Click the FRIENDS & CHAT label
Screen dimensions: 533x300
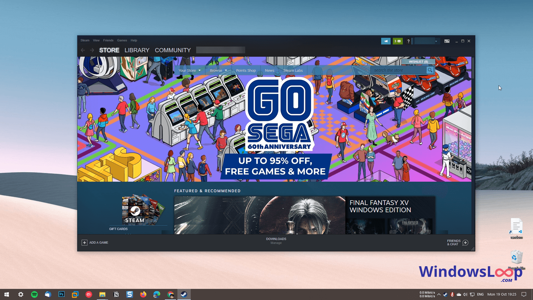coord(453,242)
